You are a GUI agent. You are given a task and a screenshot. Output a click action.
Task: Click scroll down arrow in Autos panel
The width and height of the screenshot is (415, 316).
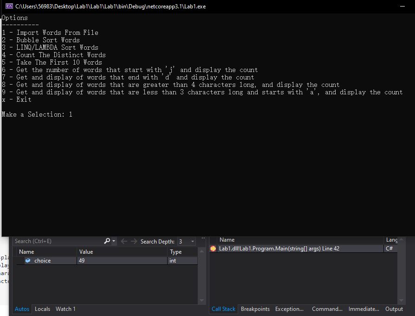(201, 300)
